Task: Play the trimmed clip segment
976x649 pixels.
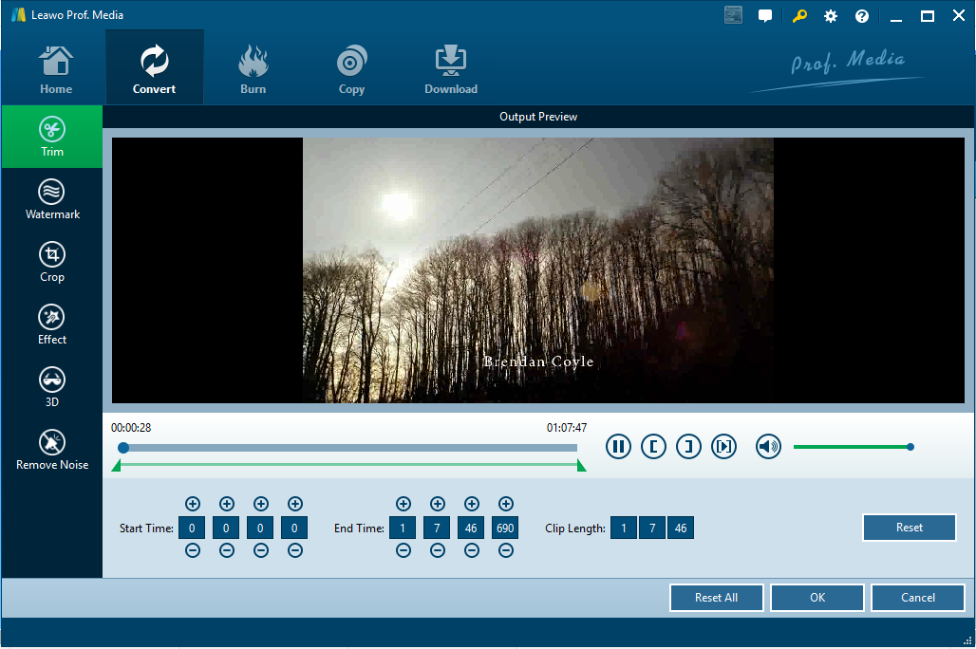Action: 723,446
